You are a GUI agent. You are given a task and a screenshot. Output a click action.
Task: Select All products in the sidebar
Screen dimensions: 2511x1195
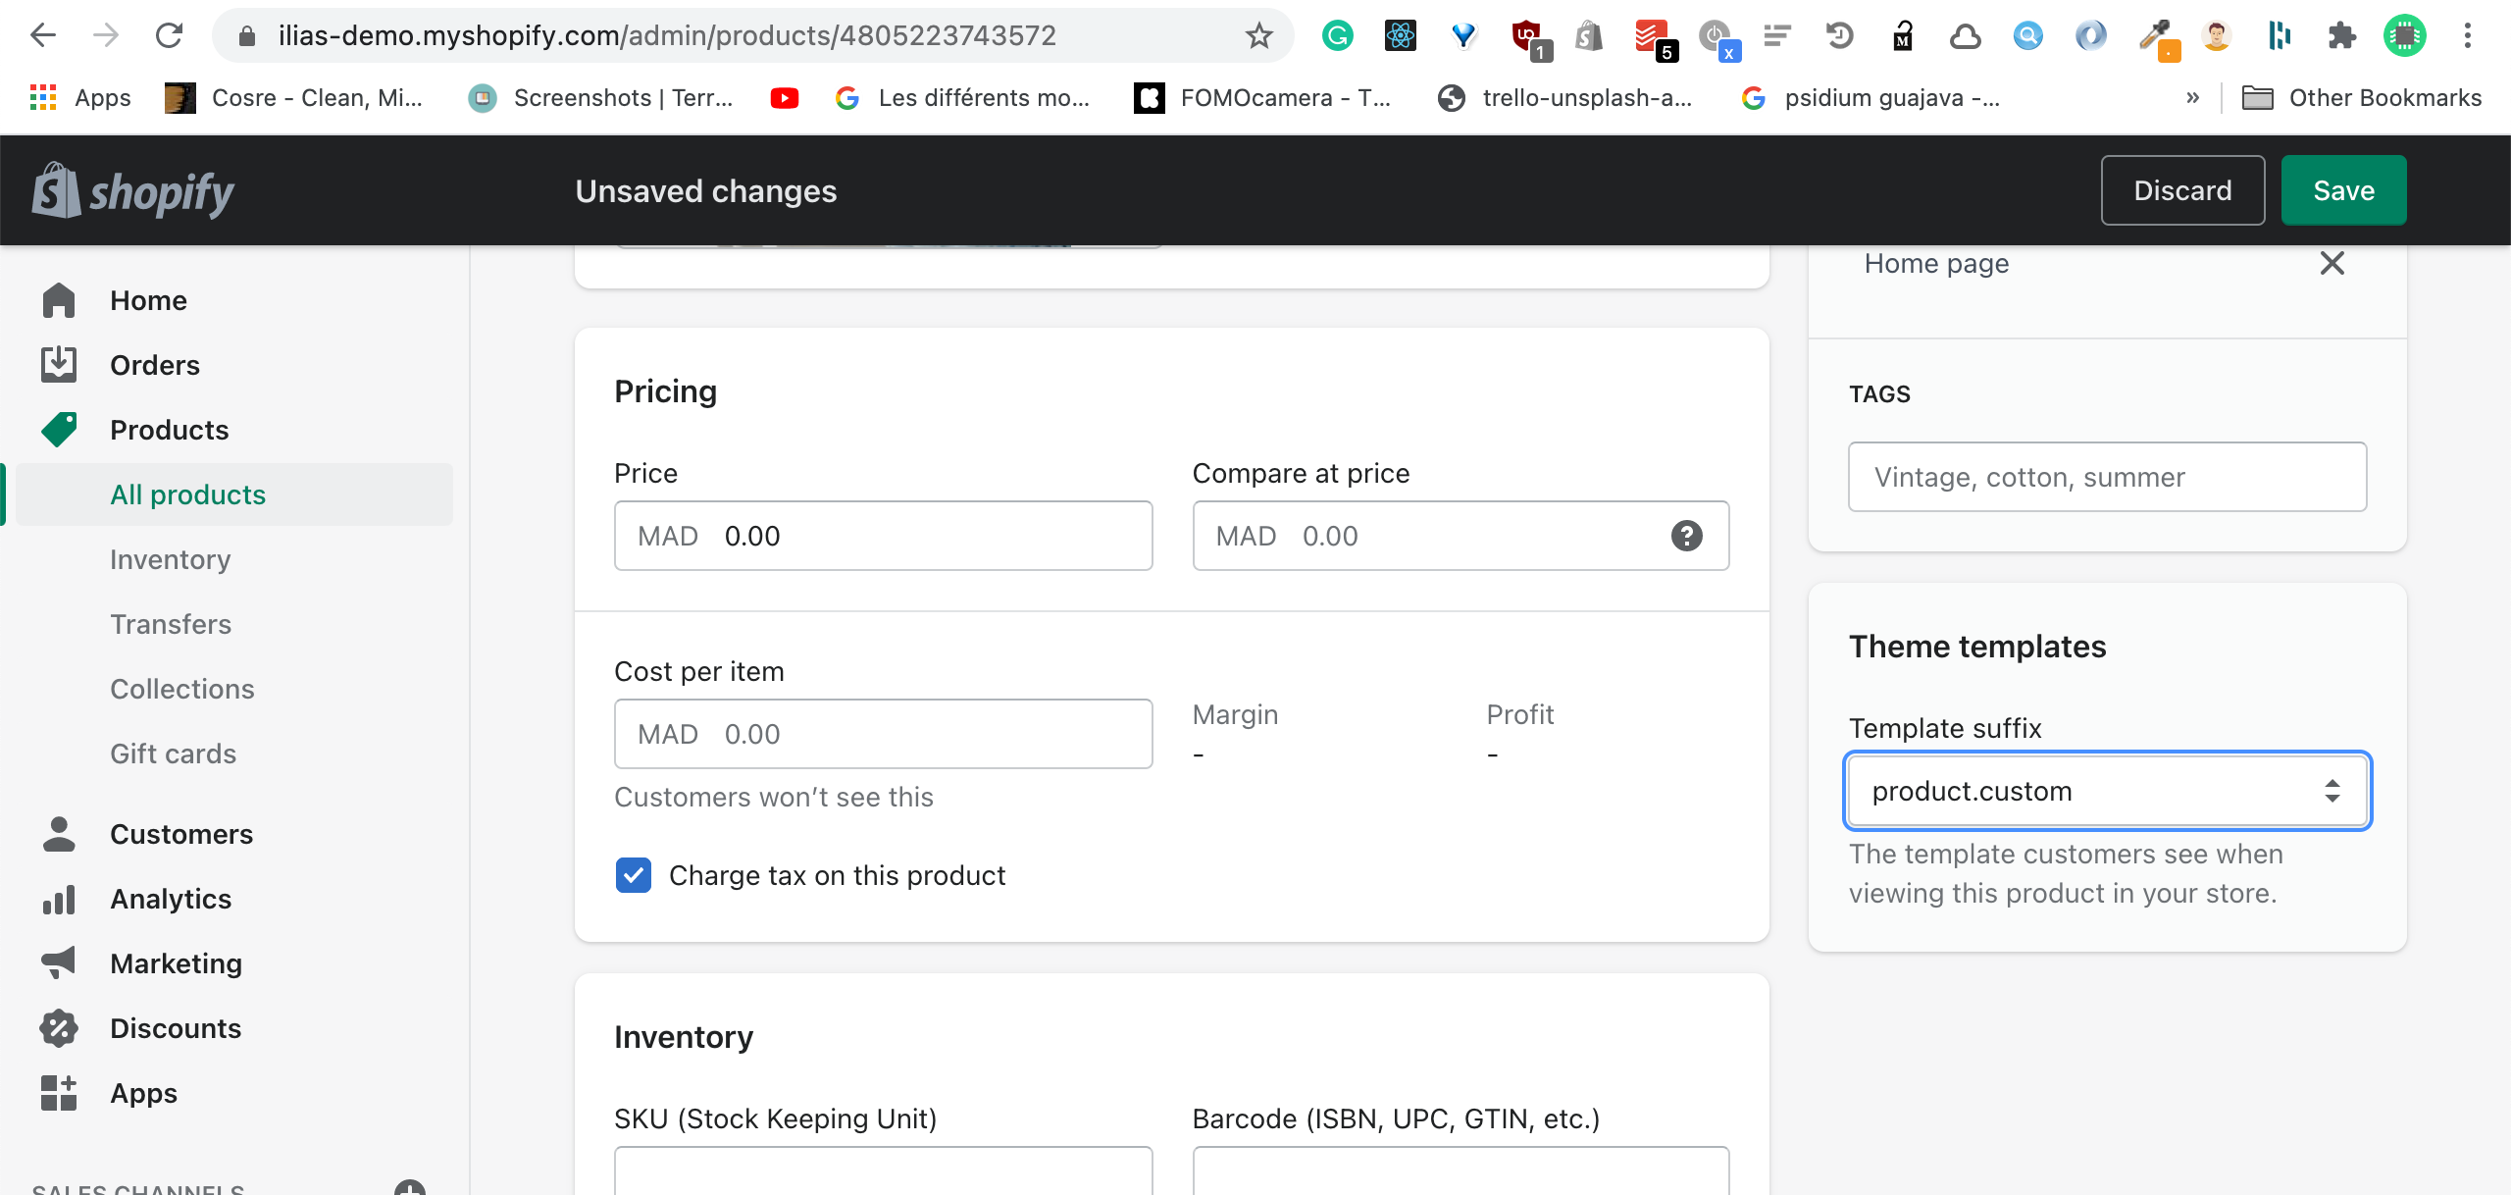[x=187, y=494]
